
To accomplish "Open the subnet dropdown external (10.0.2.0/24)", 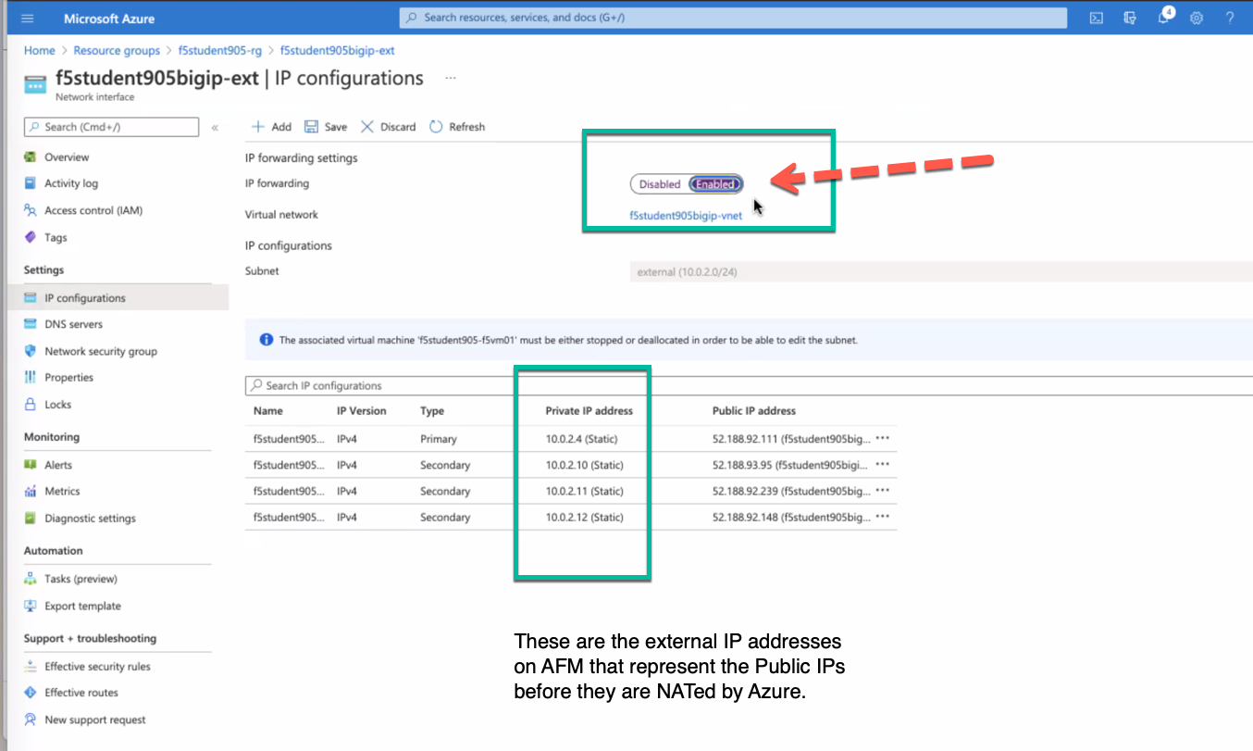I will 941,272.
